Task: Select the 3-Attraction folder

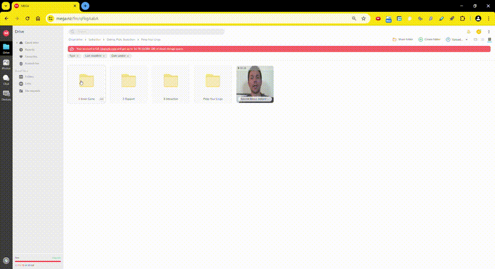Action: [171, 84]
